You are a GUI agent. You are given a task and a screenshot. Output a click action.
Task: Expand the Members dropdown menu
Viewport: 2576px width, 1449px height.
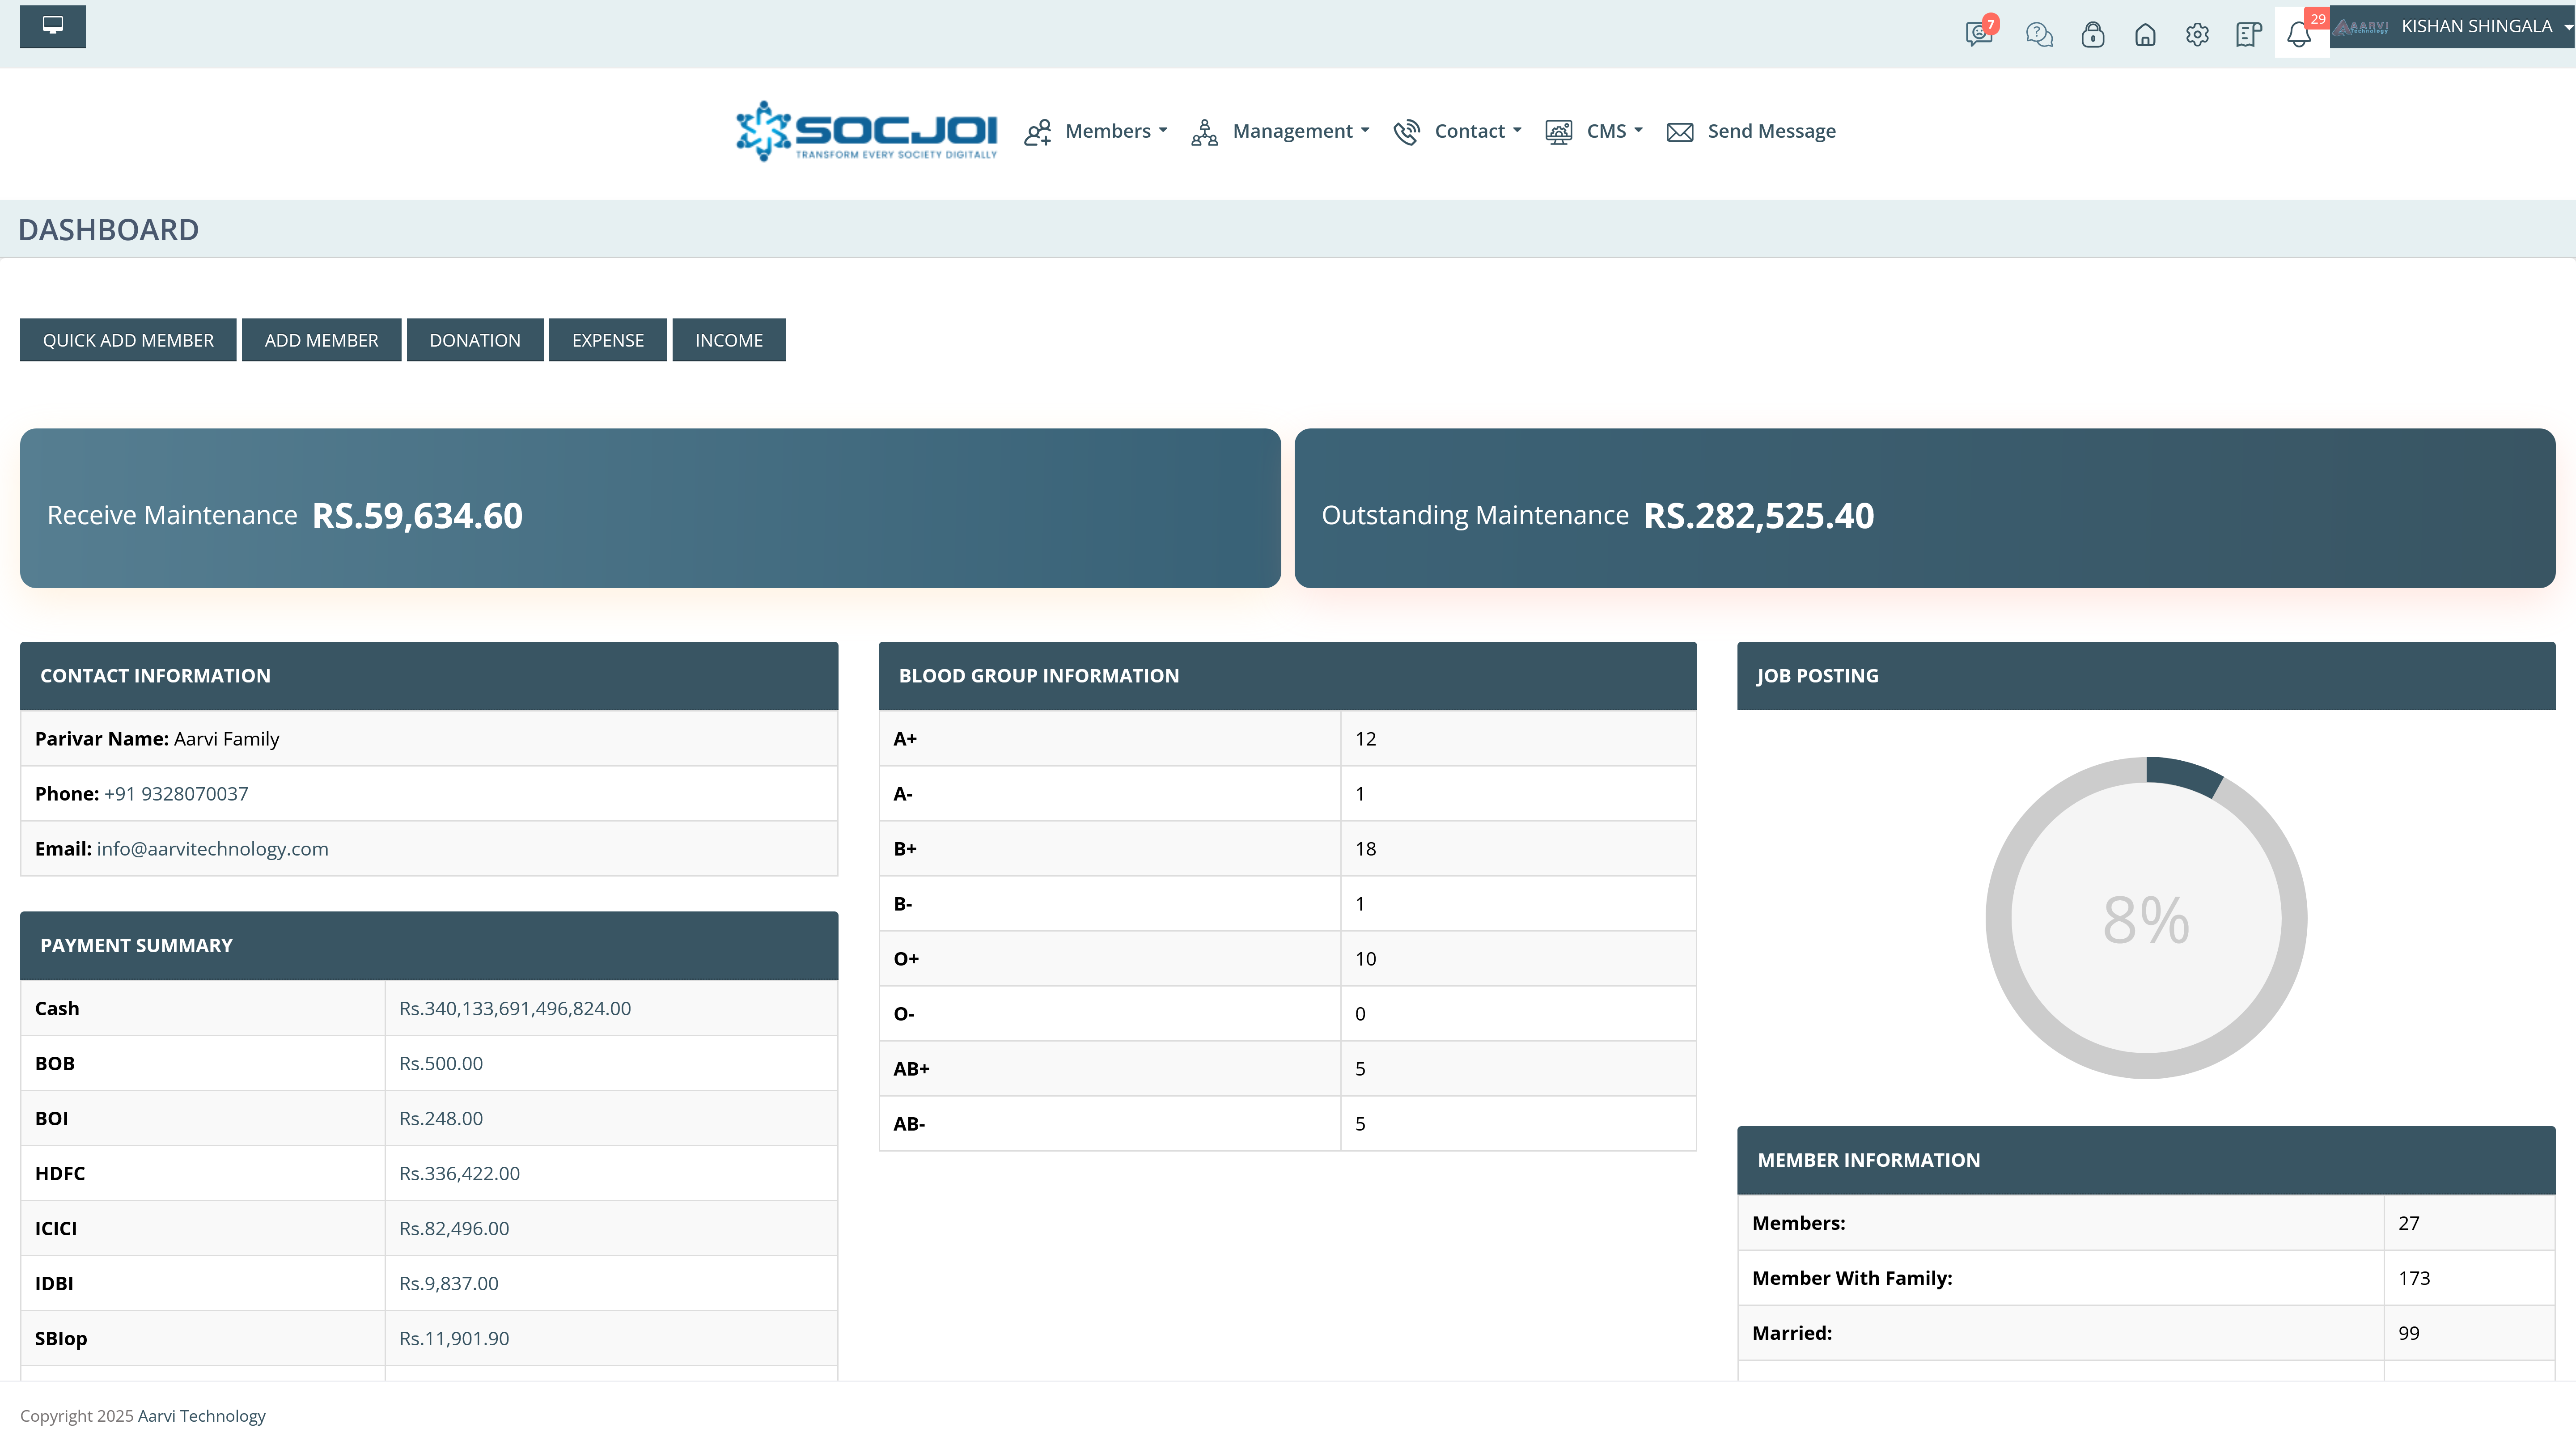(1116, 131)
